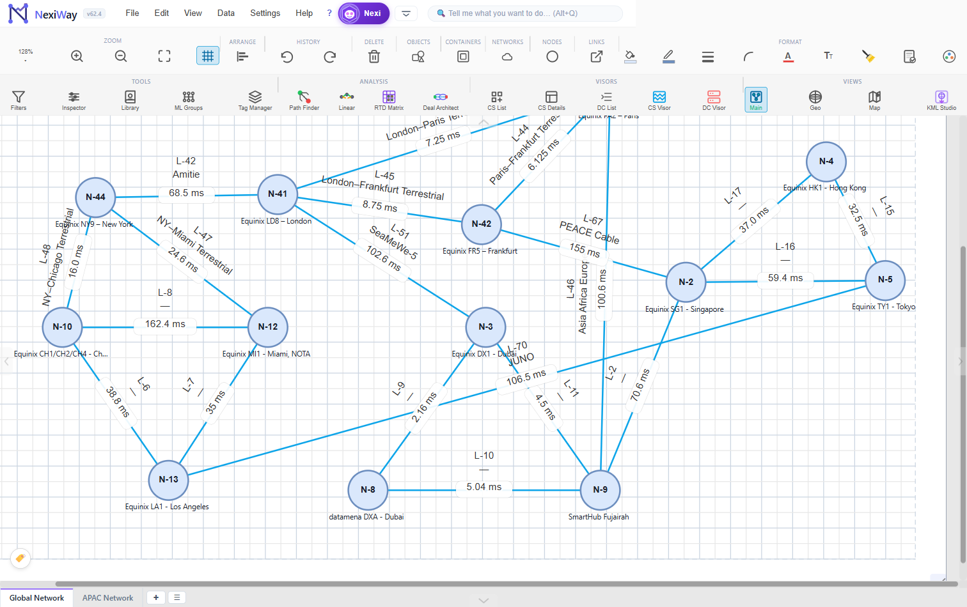Open ML Groups tool
Screen dimensions: 967x607
click(x=189, y=100)
